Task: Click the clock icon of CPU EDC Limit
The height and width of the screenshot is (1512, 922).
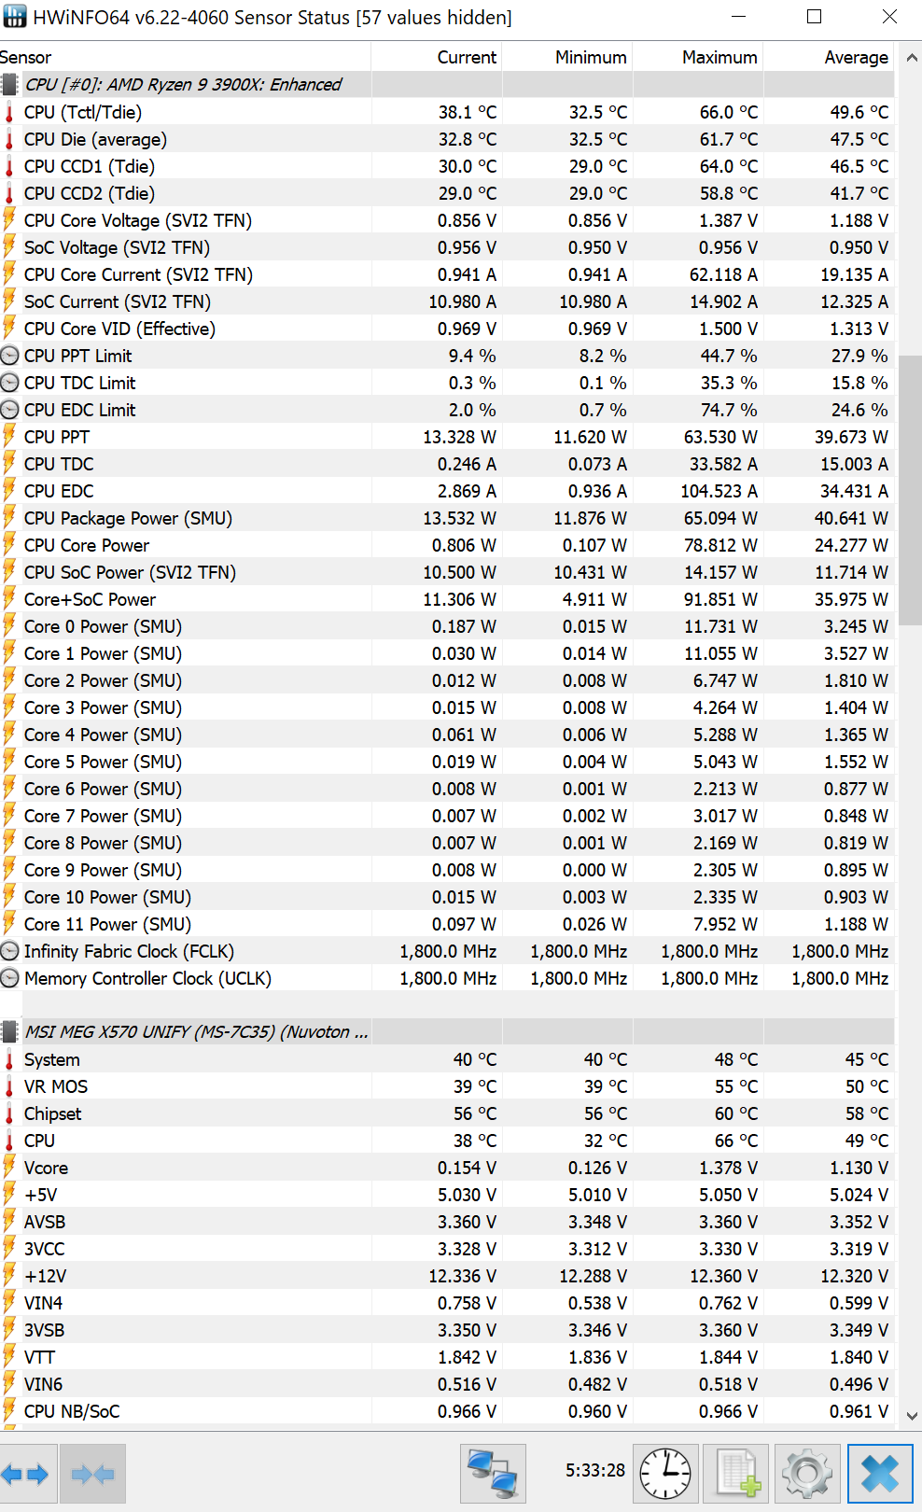Action: 9,410
